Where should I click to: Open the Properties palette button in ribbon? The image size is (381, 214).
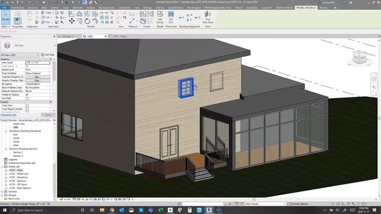(x=17, y=20)
